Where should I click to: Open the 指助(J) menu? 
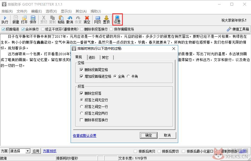[96, 11]
